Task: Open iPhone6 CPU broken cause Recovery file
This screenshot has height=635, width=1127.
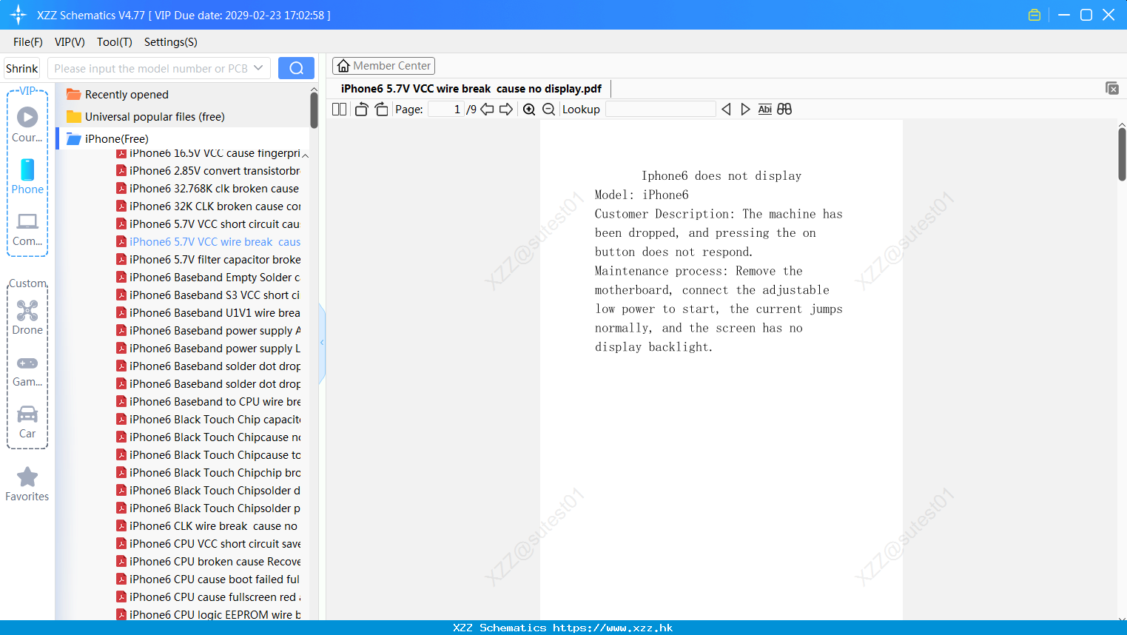Action: [208, 562]
